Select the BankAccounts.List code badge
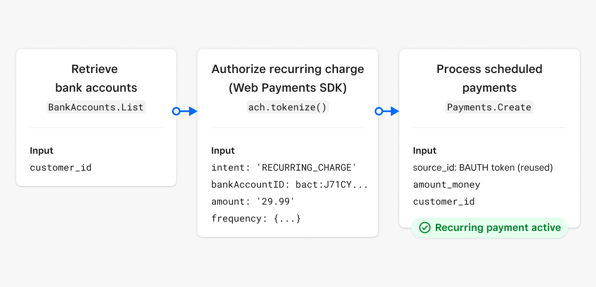 pos(95,107)
